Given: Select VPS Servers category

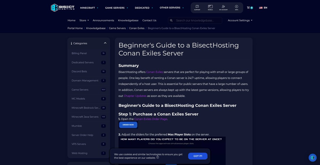Looking at the screenshot, I should point(89,144).
